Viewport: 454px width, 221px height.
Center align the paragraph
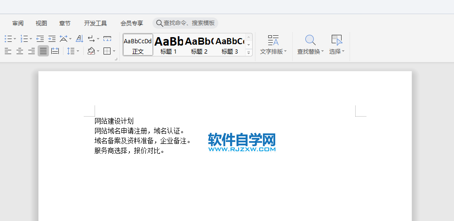pos(20,51)
